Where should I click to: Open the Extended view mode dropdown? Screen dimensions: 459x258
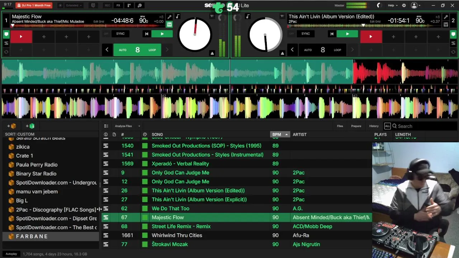[x=74, y=5]
